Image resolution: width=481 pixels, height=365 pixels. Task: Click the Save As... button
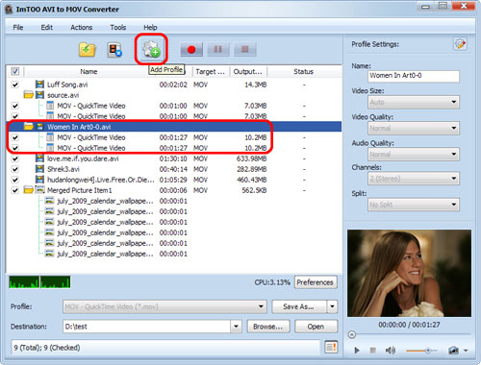[x=299, y=306]
